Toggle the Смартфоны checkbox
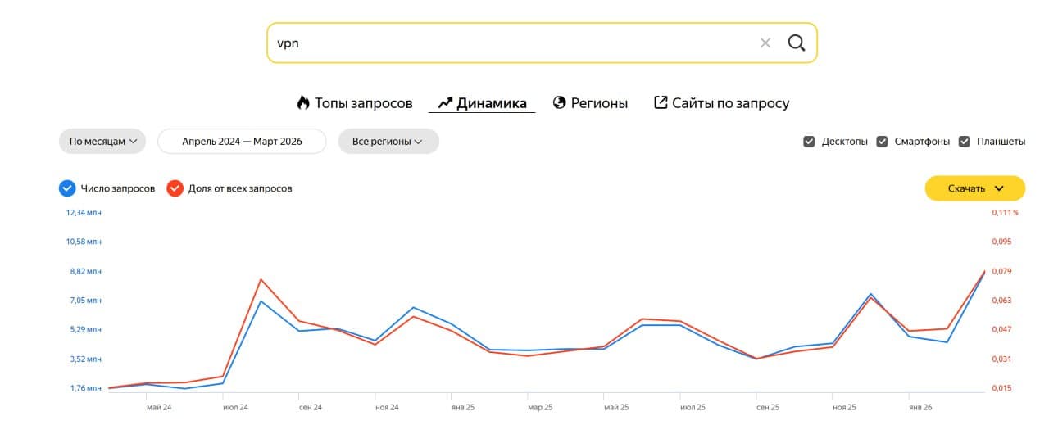 tap(883, 142)
